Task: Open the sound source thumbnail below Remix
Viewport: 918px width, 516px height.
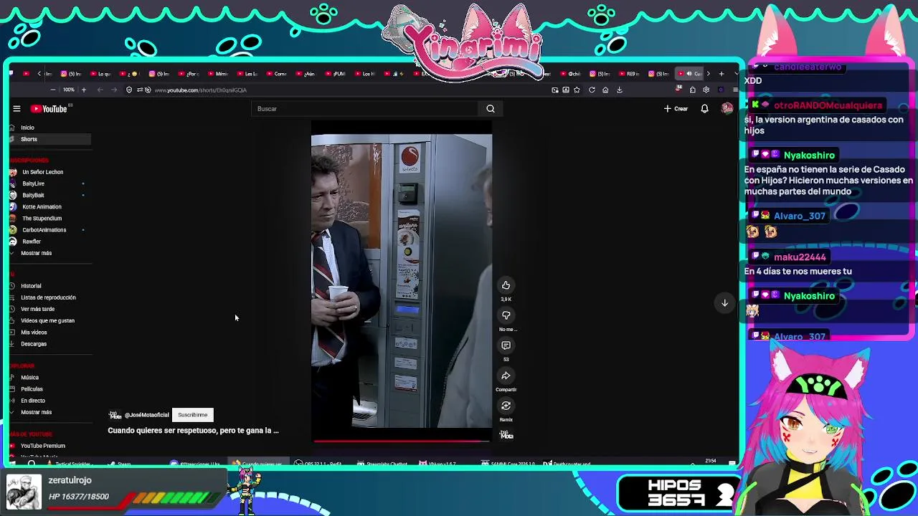Action: point(506,435)
